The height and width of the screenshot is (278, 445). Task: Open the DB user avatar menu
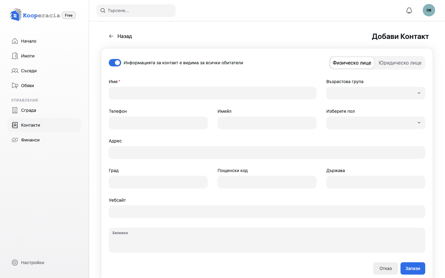(429, 10)
